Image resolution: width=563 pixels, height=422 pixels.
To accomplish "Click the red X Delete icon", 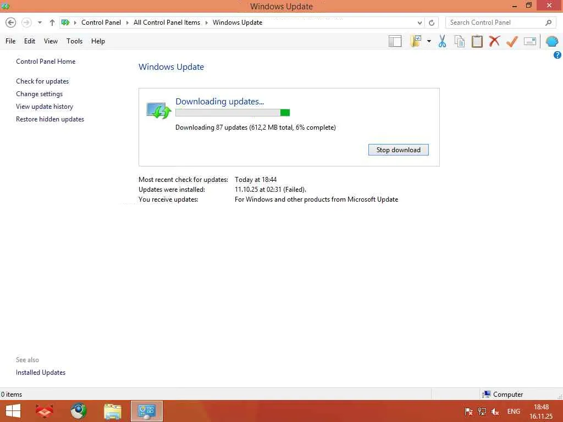I will (494, 41).
